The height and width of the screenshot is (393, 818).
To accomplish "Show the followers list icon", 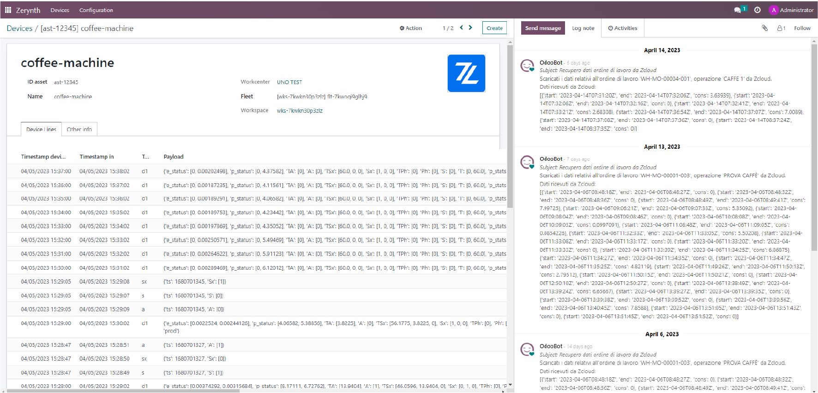I will tap(781, 28).
